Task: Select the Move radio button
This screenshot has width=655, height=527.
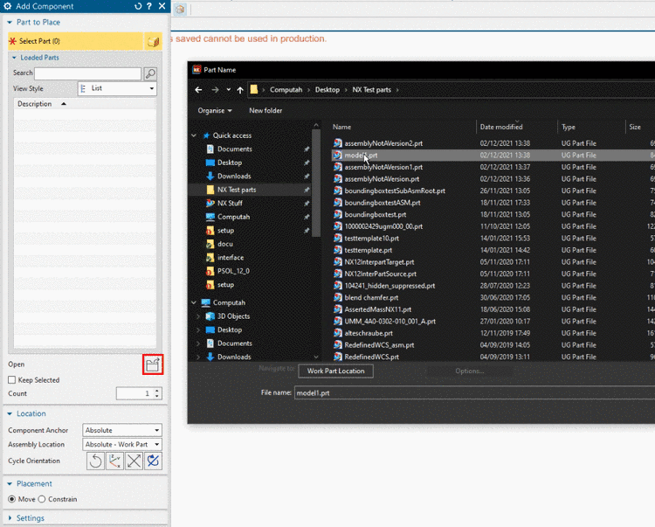Action: [12, 499]
